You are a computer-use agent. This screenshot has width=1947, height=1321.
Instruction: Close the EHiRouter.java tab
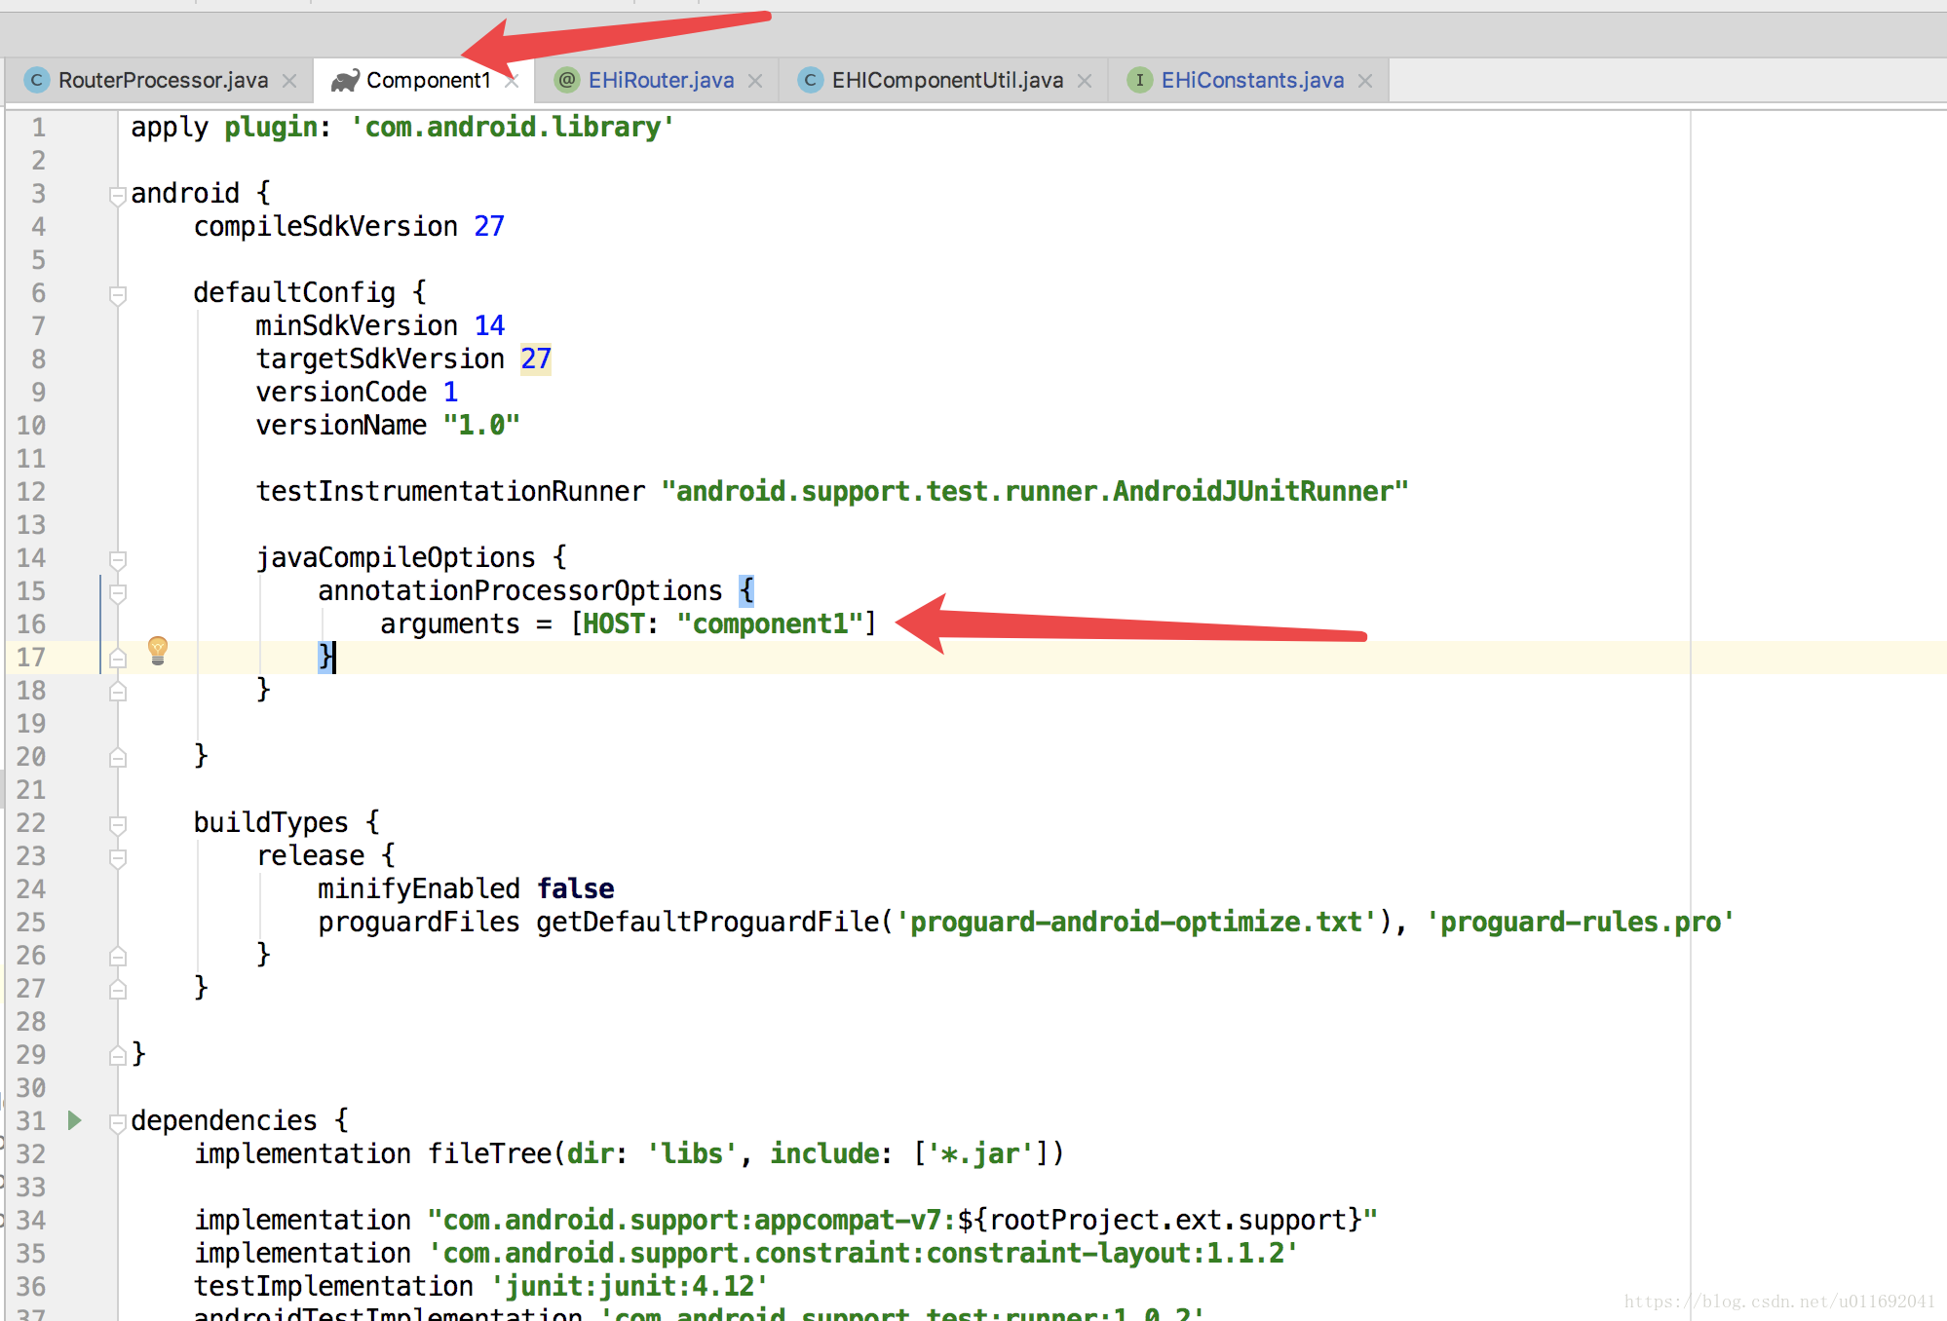(755, 81)
